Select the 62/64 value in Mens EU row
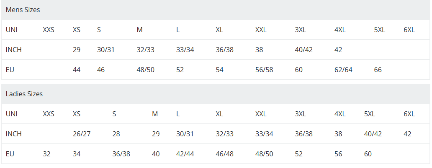Screen dimensions: 432x168 (343, 70)
